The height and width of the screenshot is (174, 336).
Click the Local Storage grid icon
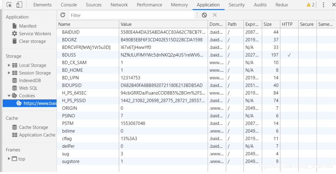[x=15, y=65]
